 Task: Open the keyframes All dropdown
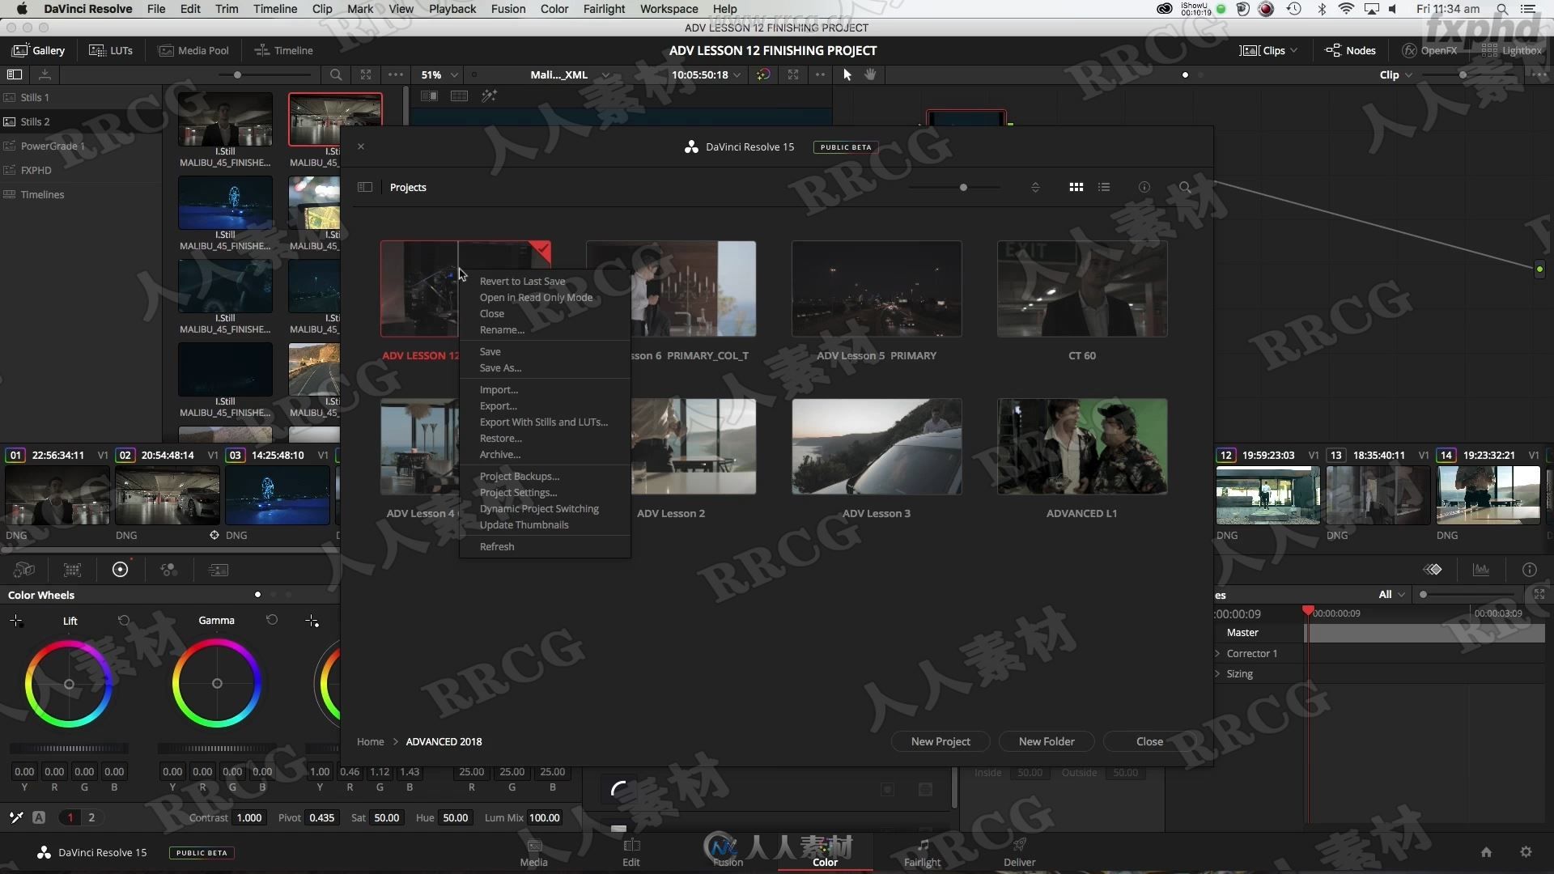pyautogui.click(x=1391, y=594)
